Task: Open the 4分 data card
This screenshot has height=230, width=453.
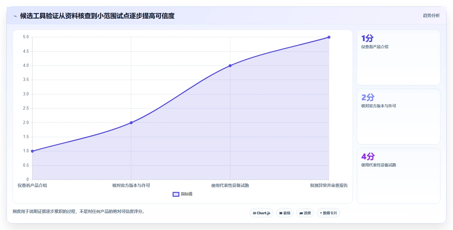Action: coord(399,176)
